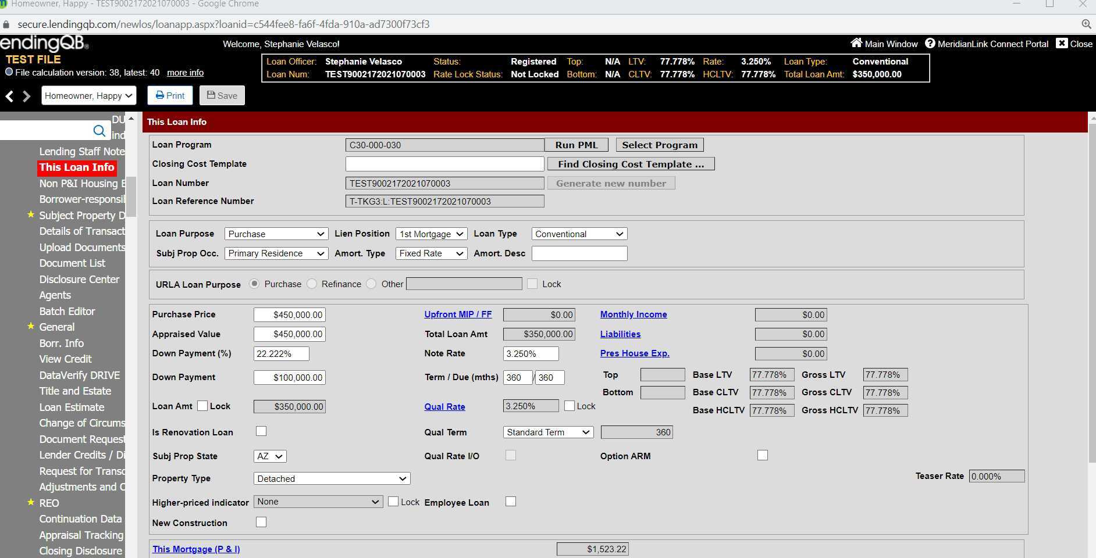The width and height of the screenshot is (1096, 558).
Task: Click the browser zoom magnifier icon
Action: coord(1086,24)
